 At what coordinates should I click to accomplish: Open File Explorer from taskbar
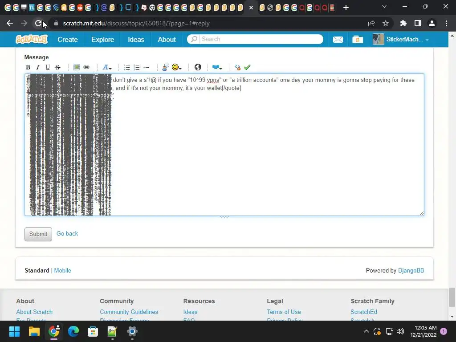click(x=34, y=331)
